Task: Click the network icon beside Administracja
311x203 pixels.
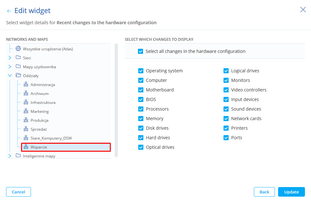Action: 26,84
